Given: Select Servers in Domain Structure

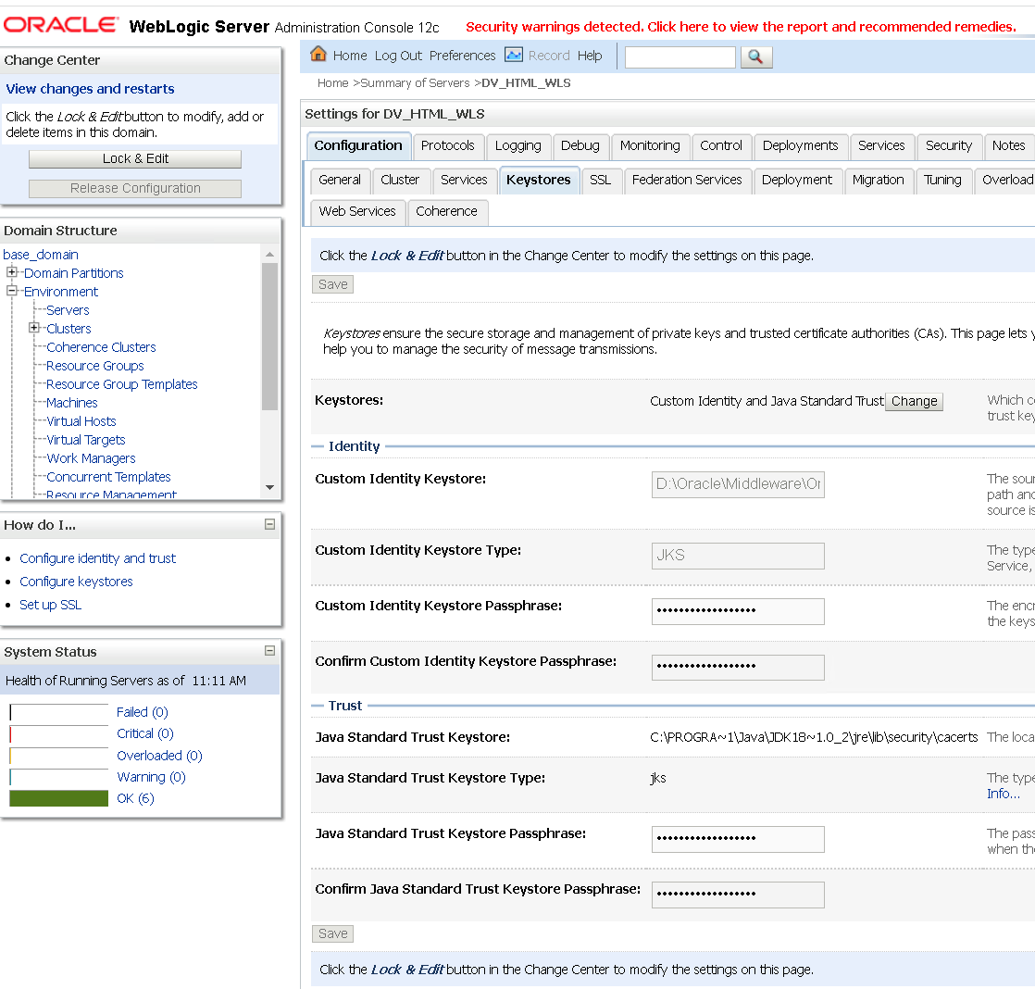Looking at the screenshot, I should click(68, 310).
